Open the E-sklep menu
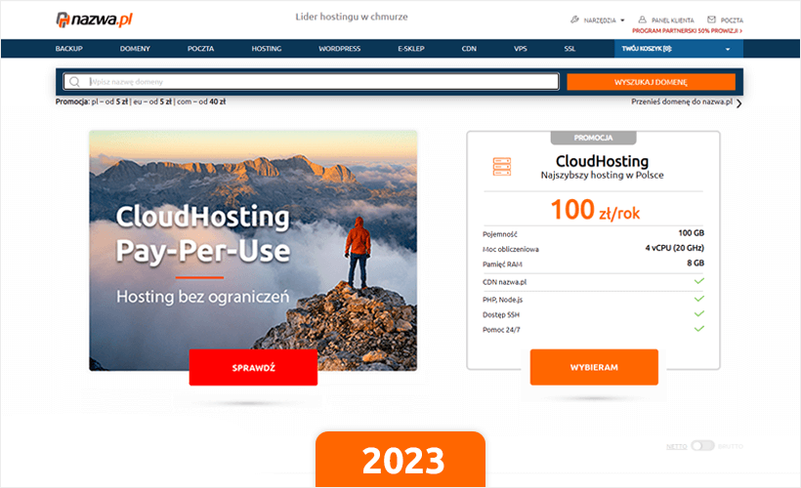Screen dimensions: 801x488 coord(411,49)
